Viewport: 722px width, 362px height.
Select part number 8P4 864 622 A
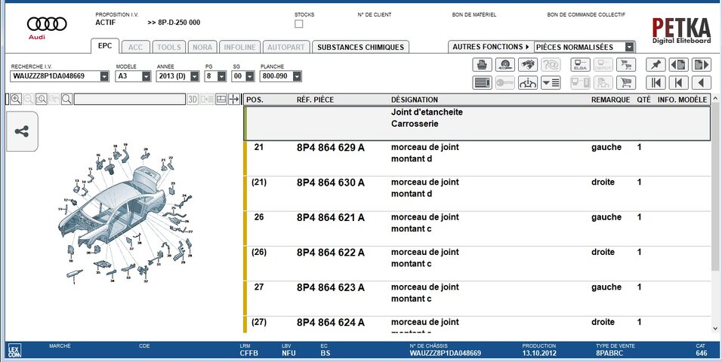tap(331, 253)
